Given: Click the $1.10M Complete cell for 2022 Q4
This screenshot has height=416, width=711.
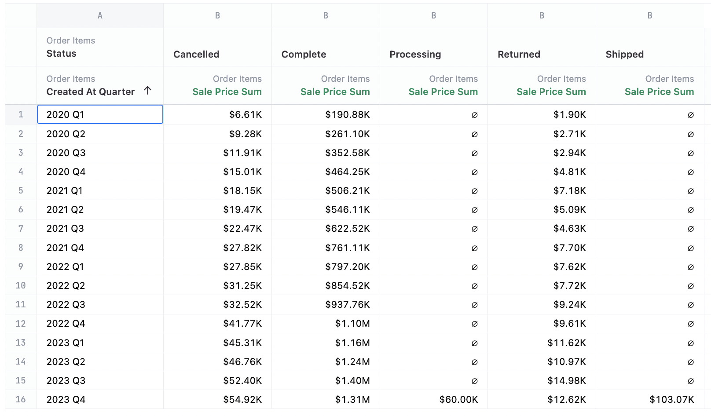Looking at the screenshot, I should pos(352,324).
